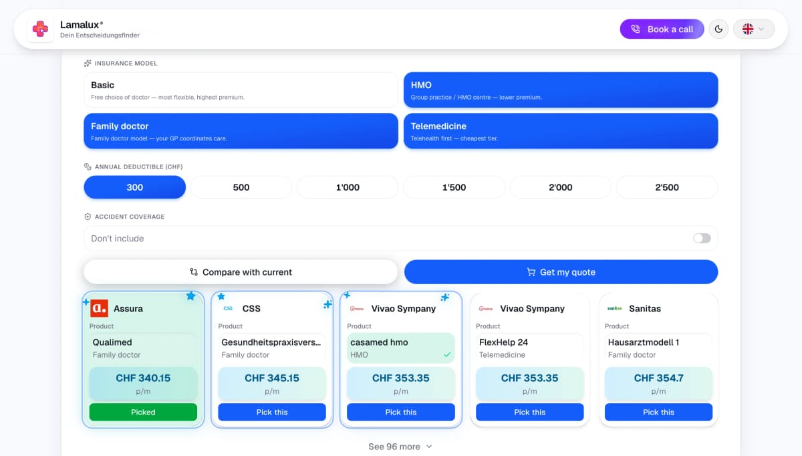Choose the 300 deductible
This screenshot has width=802, height=456.
click(134, 187)
